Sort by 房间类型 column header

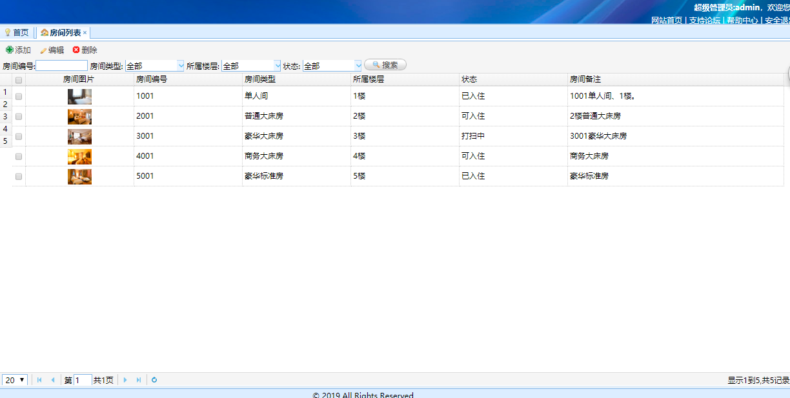296,79
